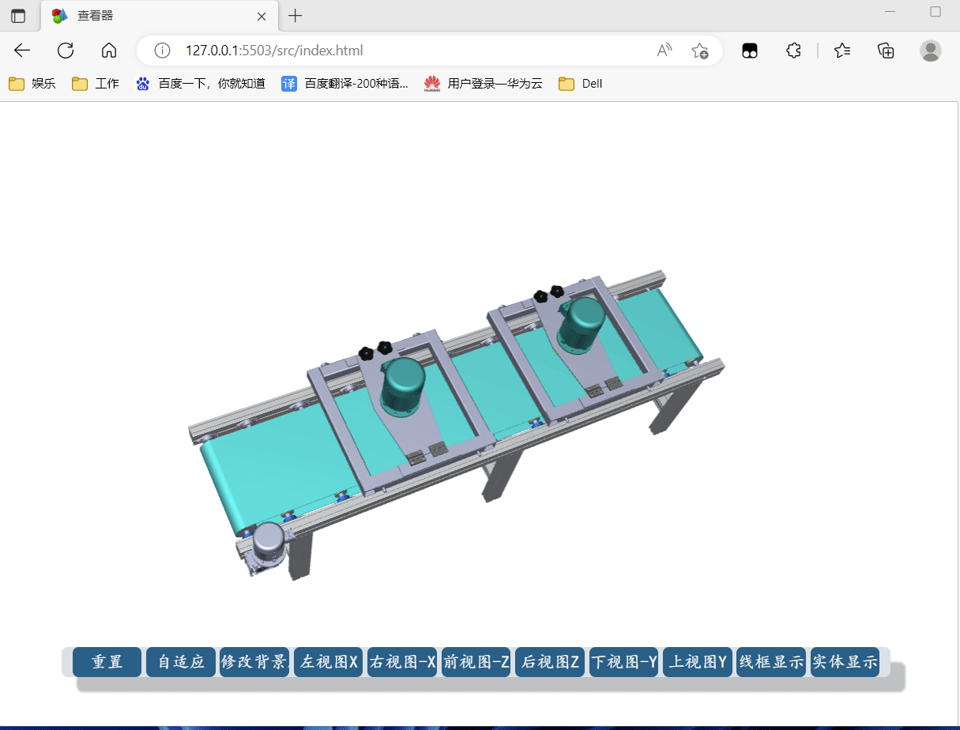Switch to 上视图Y view
Viewport: 960px width, 730px height.
698,662
